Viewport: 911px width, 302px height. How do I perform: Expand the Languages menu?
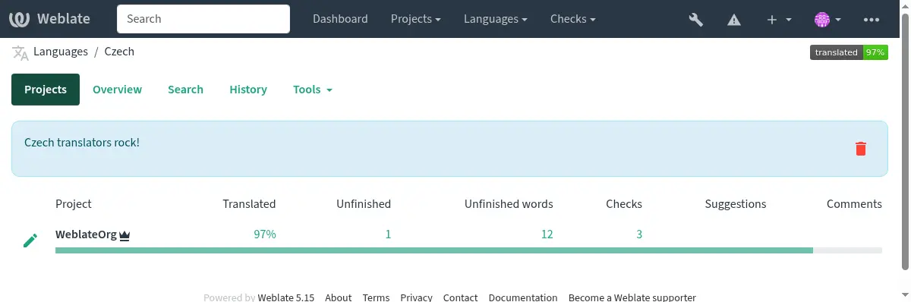[496, 19]
